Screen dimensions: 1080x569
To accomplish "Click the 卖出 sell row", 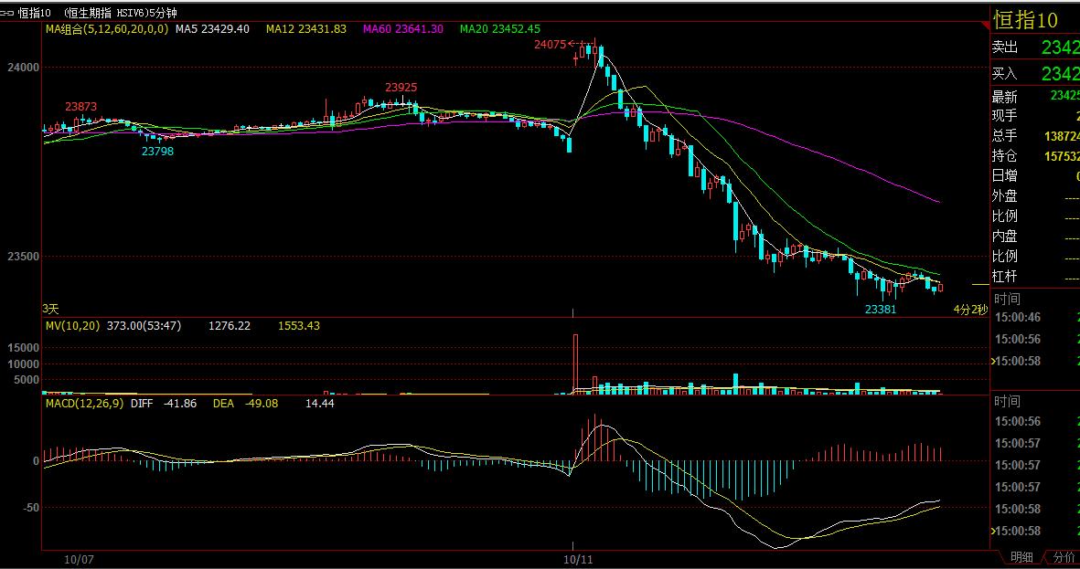I will coord(1035,47).
